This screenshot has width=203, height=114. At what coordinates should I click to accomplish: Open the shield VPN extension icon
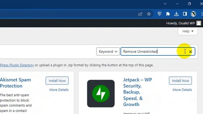click(x=159, y=14)
